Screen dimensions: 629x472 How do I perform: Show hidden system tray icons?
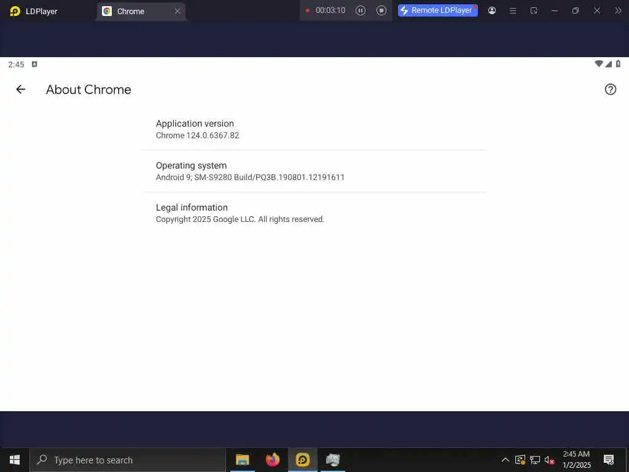(x=505, y=460)
